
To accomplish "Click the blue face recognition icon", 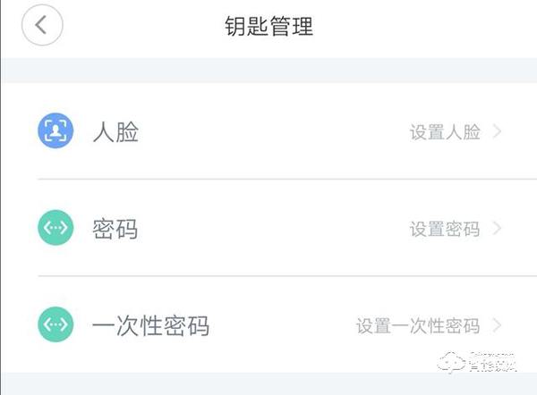I will pos(55,131).
